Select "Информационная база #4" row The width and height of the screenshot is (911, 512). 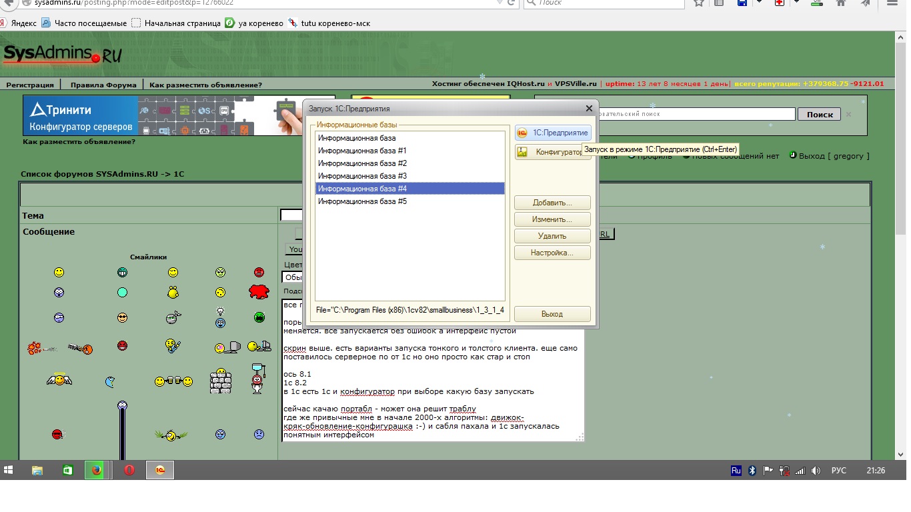[x=410, y=189]
